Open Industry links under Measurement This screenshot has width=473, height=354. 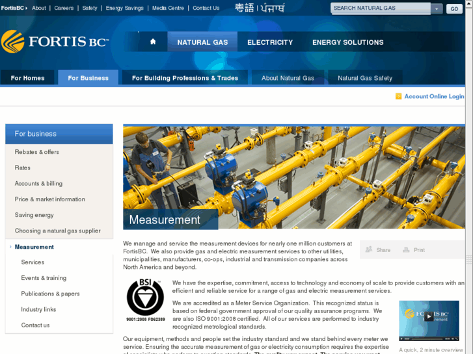[x=38, y=309]
